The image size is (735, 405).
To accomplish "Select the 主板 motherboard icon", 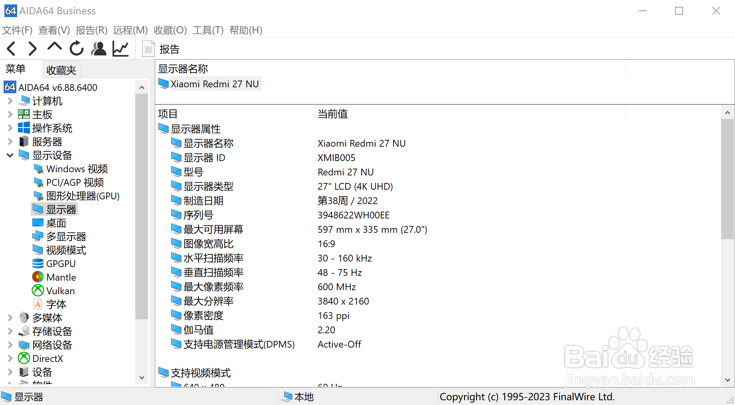I will 24,114.
